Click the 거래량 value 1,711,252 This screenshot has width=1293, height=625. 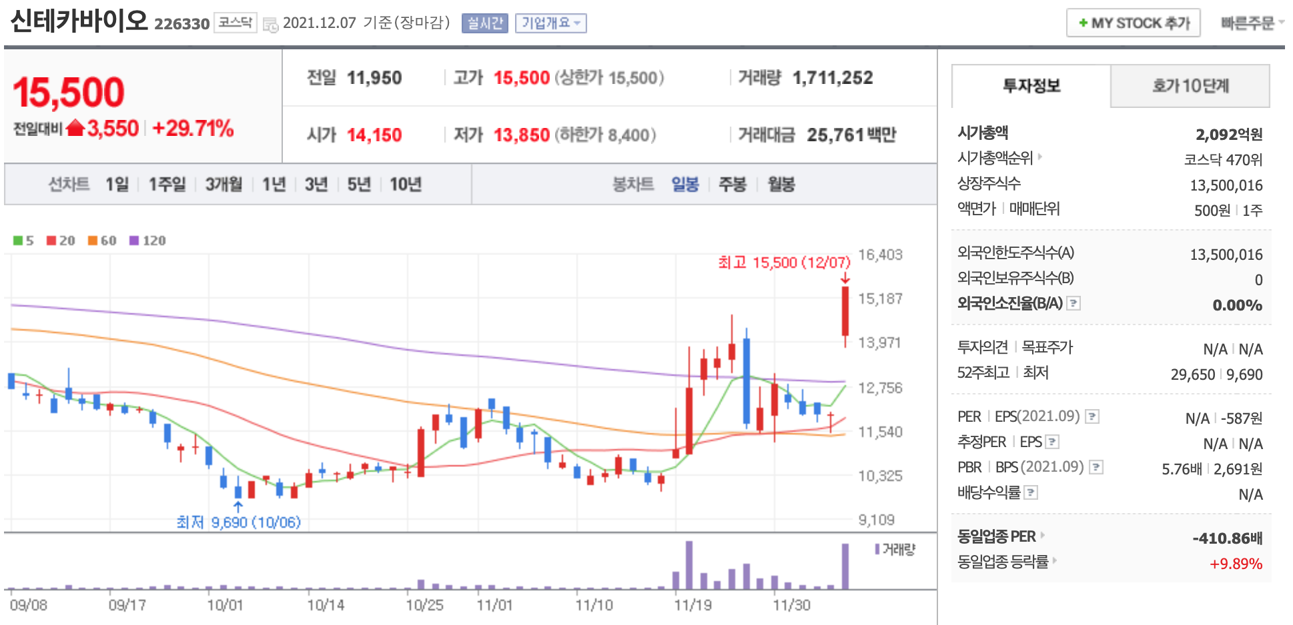(x=833, y=78)
